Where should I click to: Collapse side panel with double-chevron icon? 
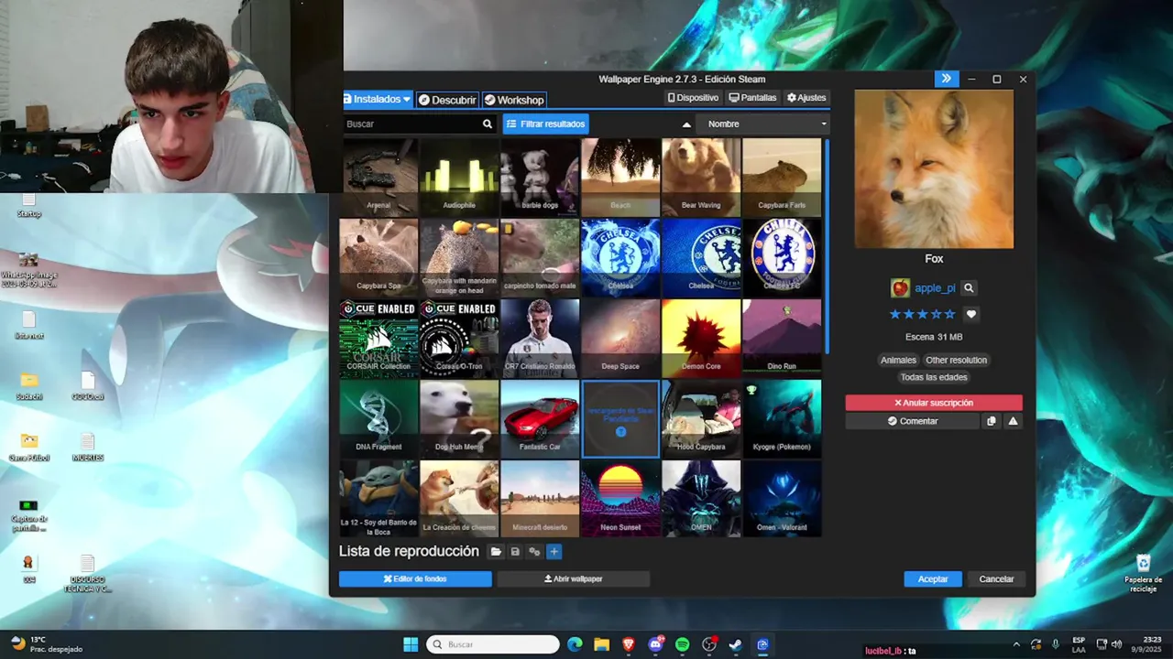(x=946, y=79)
